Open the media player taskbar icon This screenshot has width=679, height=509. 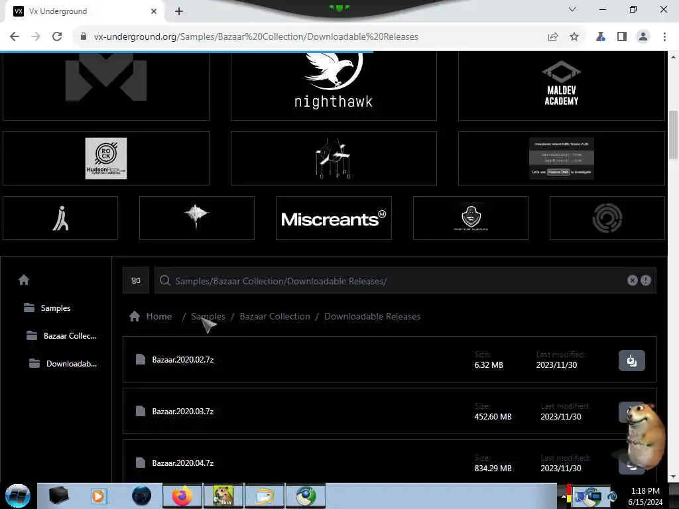point(98,496)
